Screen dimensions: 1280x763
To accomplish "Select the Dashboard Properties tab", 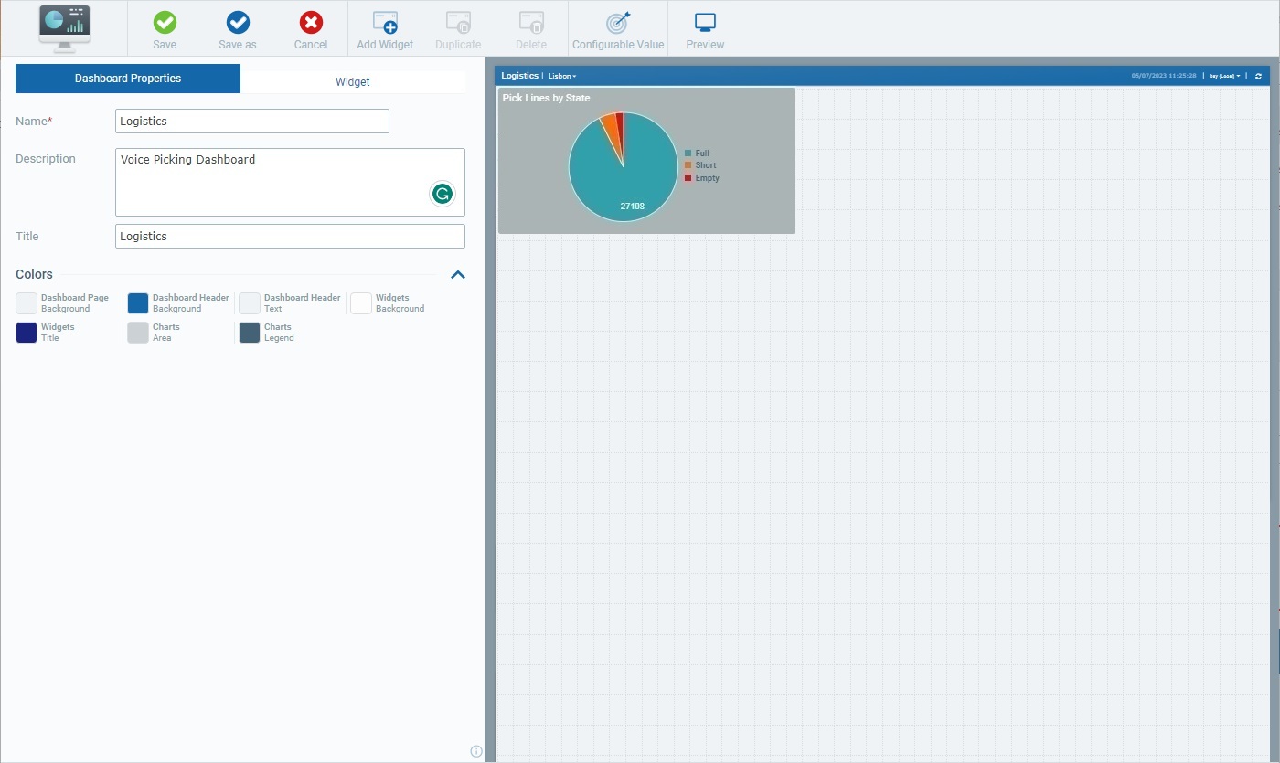I will 128,79.
